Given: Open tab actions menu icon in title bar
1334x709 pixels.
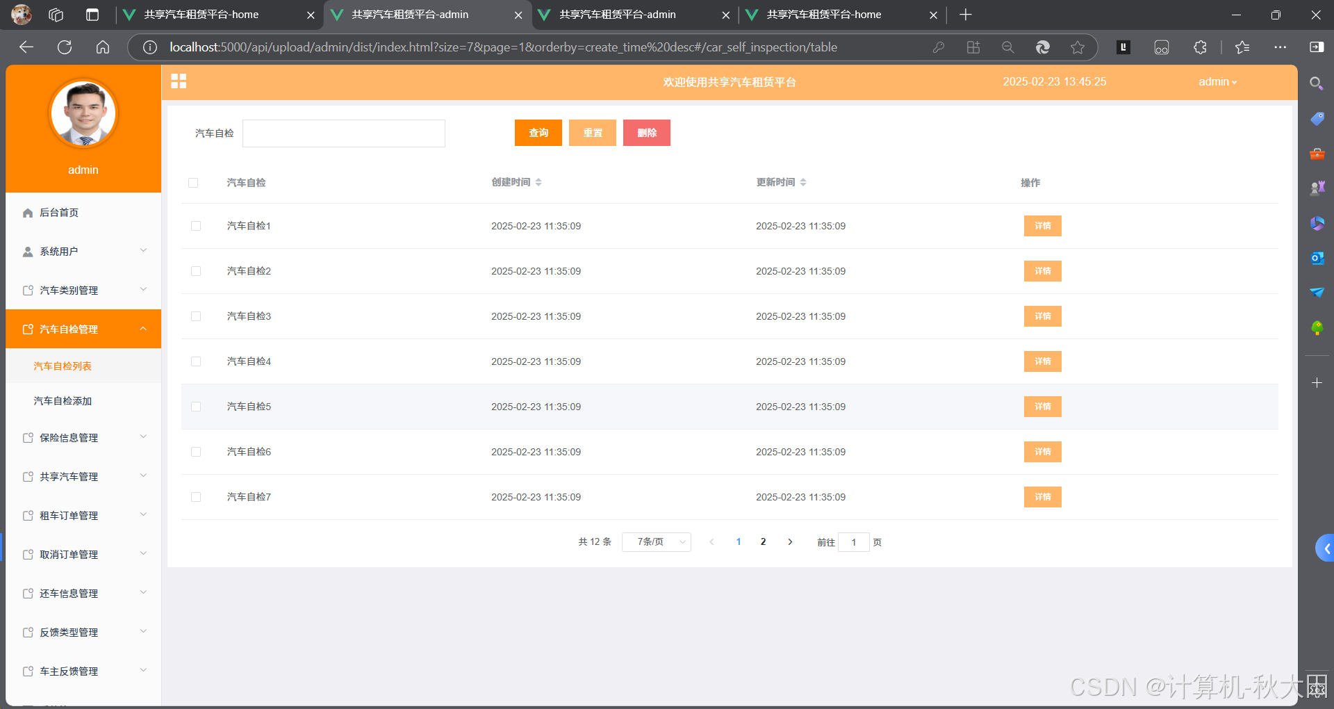Looking at the screenshot, I should tap(92, 15).
